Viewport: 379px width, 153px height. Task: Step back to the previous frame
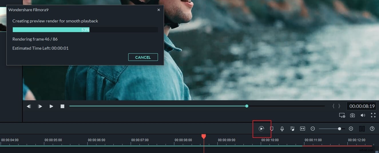click(x=29, y=106)
